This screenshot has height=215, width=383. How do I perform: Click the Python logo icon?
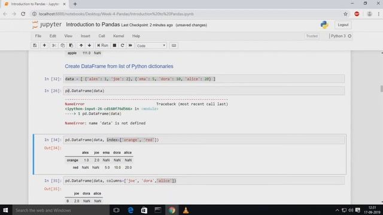(x=324, y=25)
